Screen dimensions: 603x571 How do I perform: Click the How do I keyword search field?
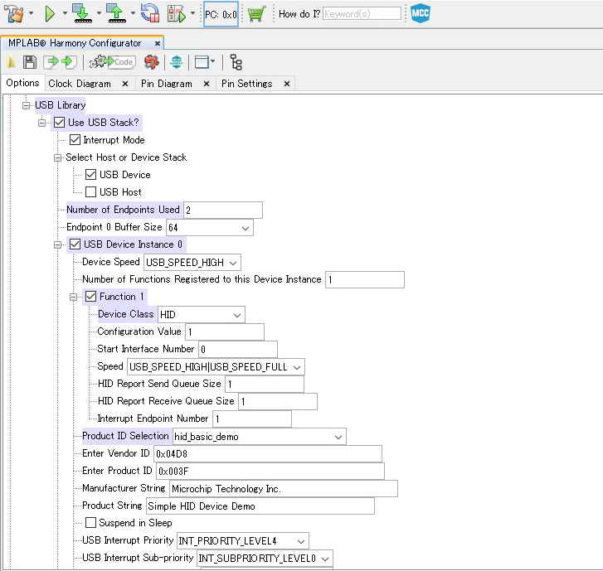pos(362,14)
